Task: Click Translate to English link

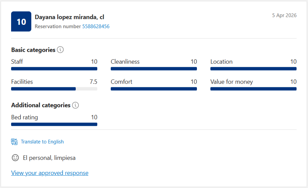Action: tap(42, 142)
